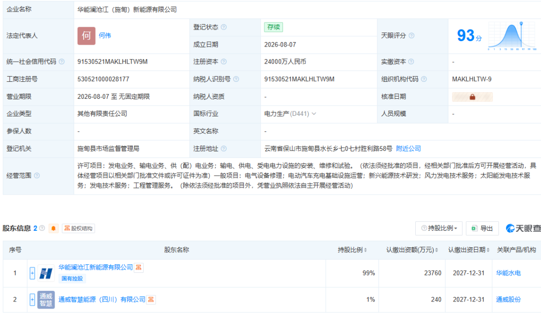Image resolution: width=541 pixels, height=314 pixels.
Task: Open related product 华能水电
Action: pos(508,273)
